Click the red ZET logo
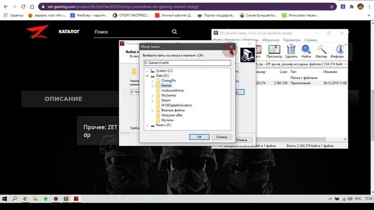This screenshot has width=374, height=210. [37, 32]
